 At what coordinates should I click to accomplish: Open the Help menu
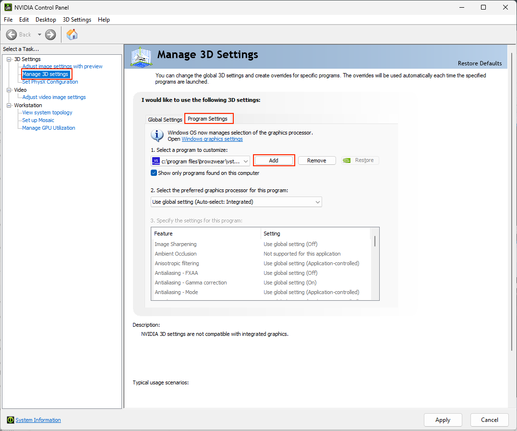tap(104, 20)
